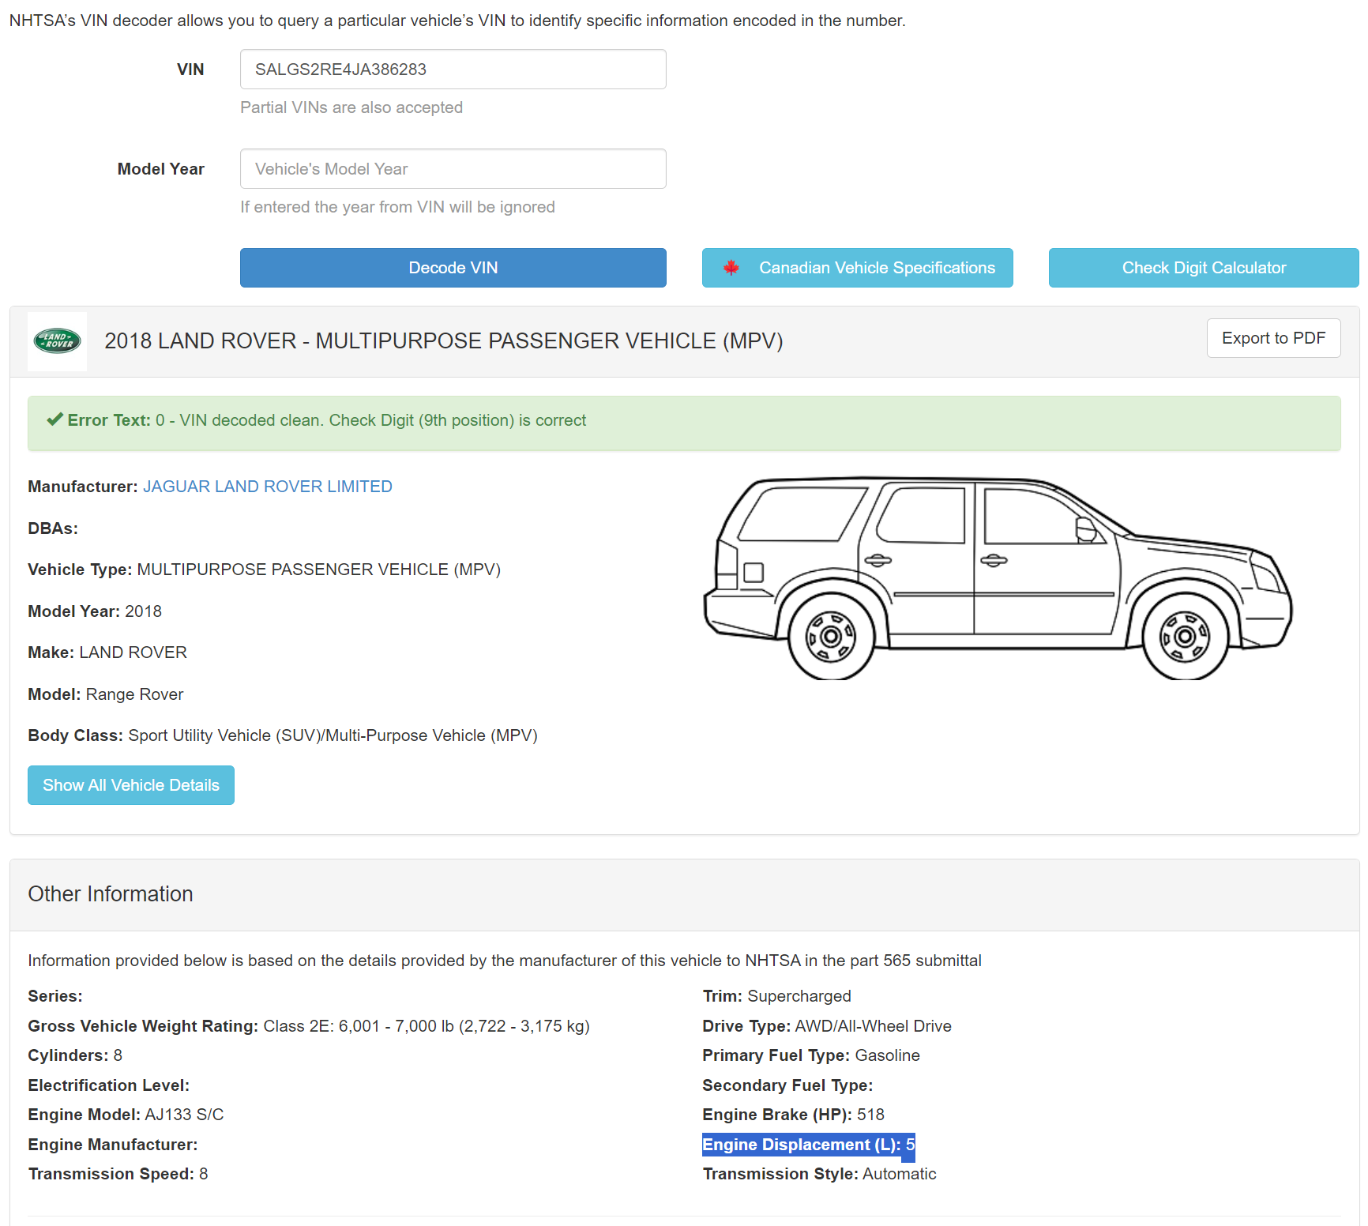Click the 'Model Year: 2018' text

[x=95, y=611]
